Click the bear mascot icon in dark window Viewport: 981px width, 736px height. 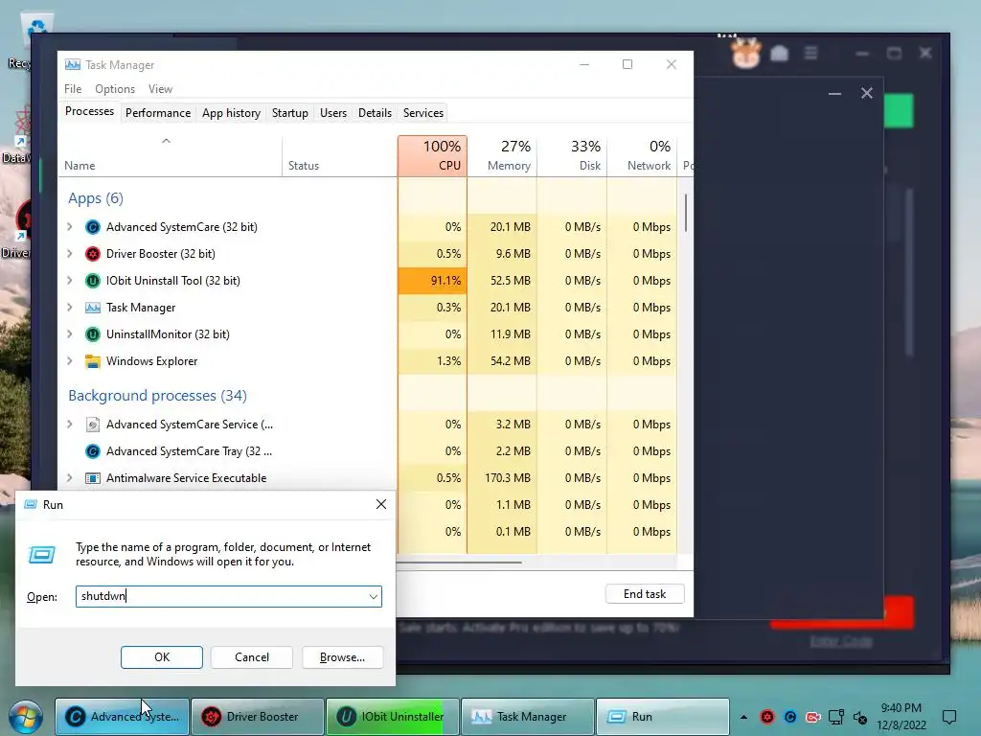click(745, 54)
